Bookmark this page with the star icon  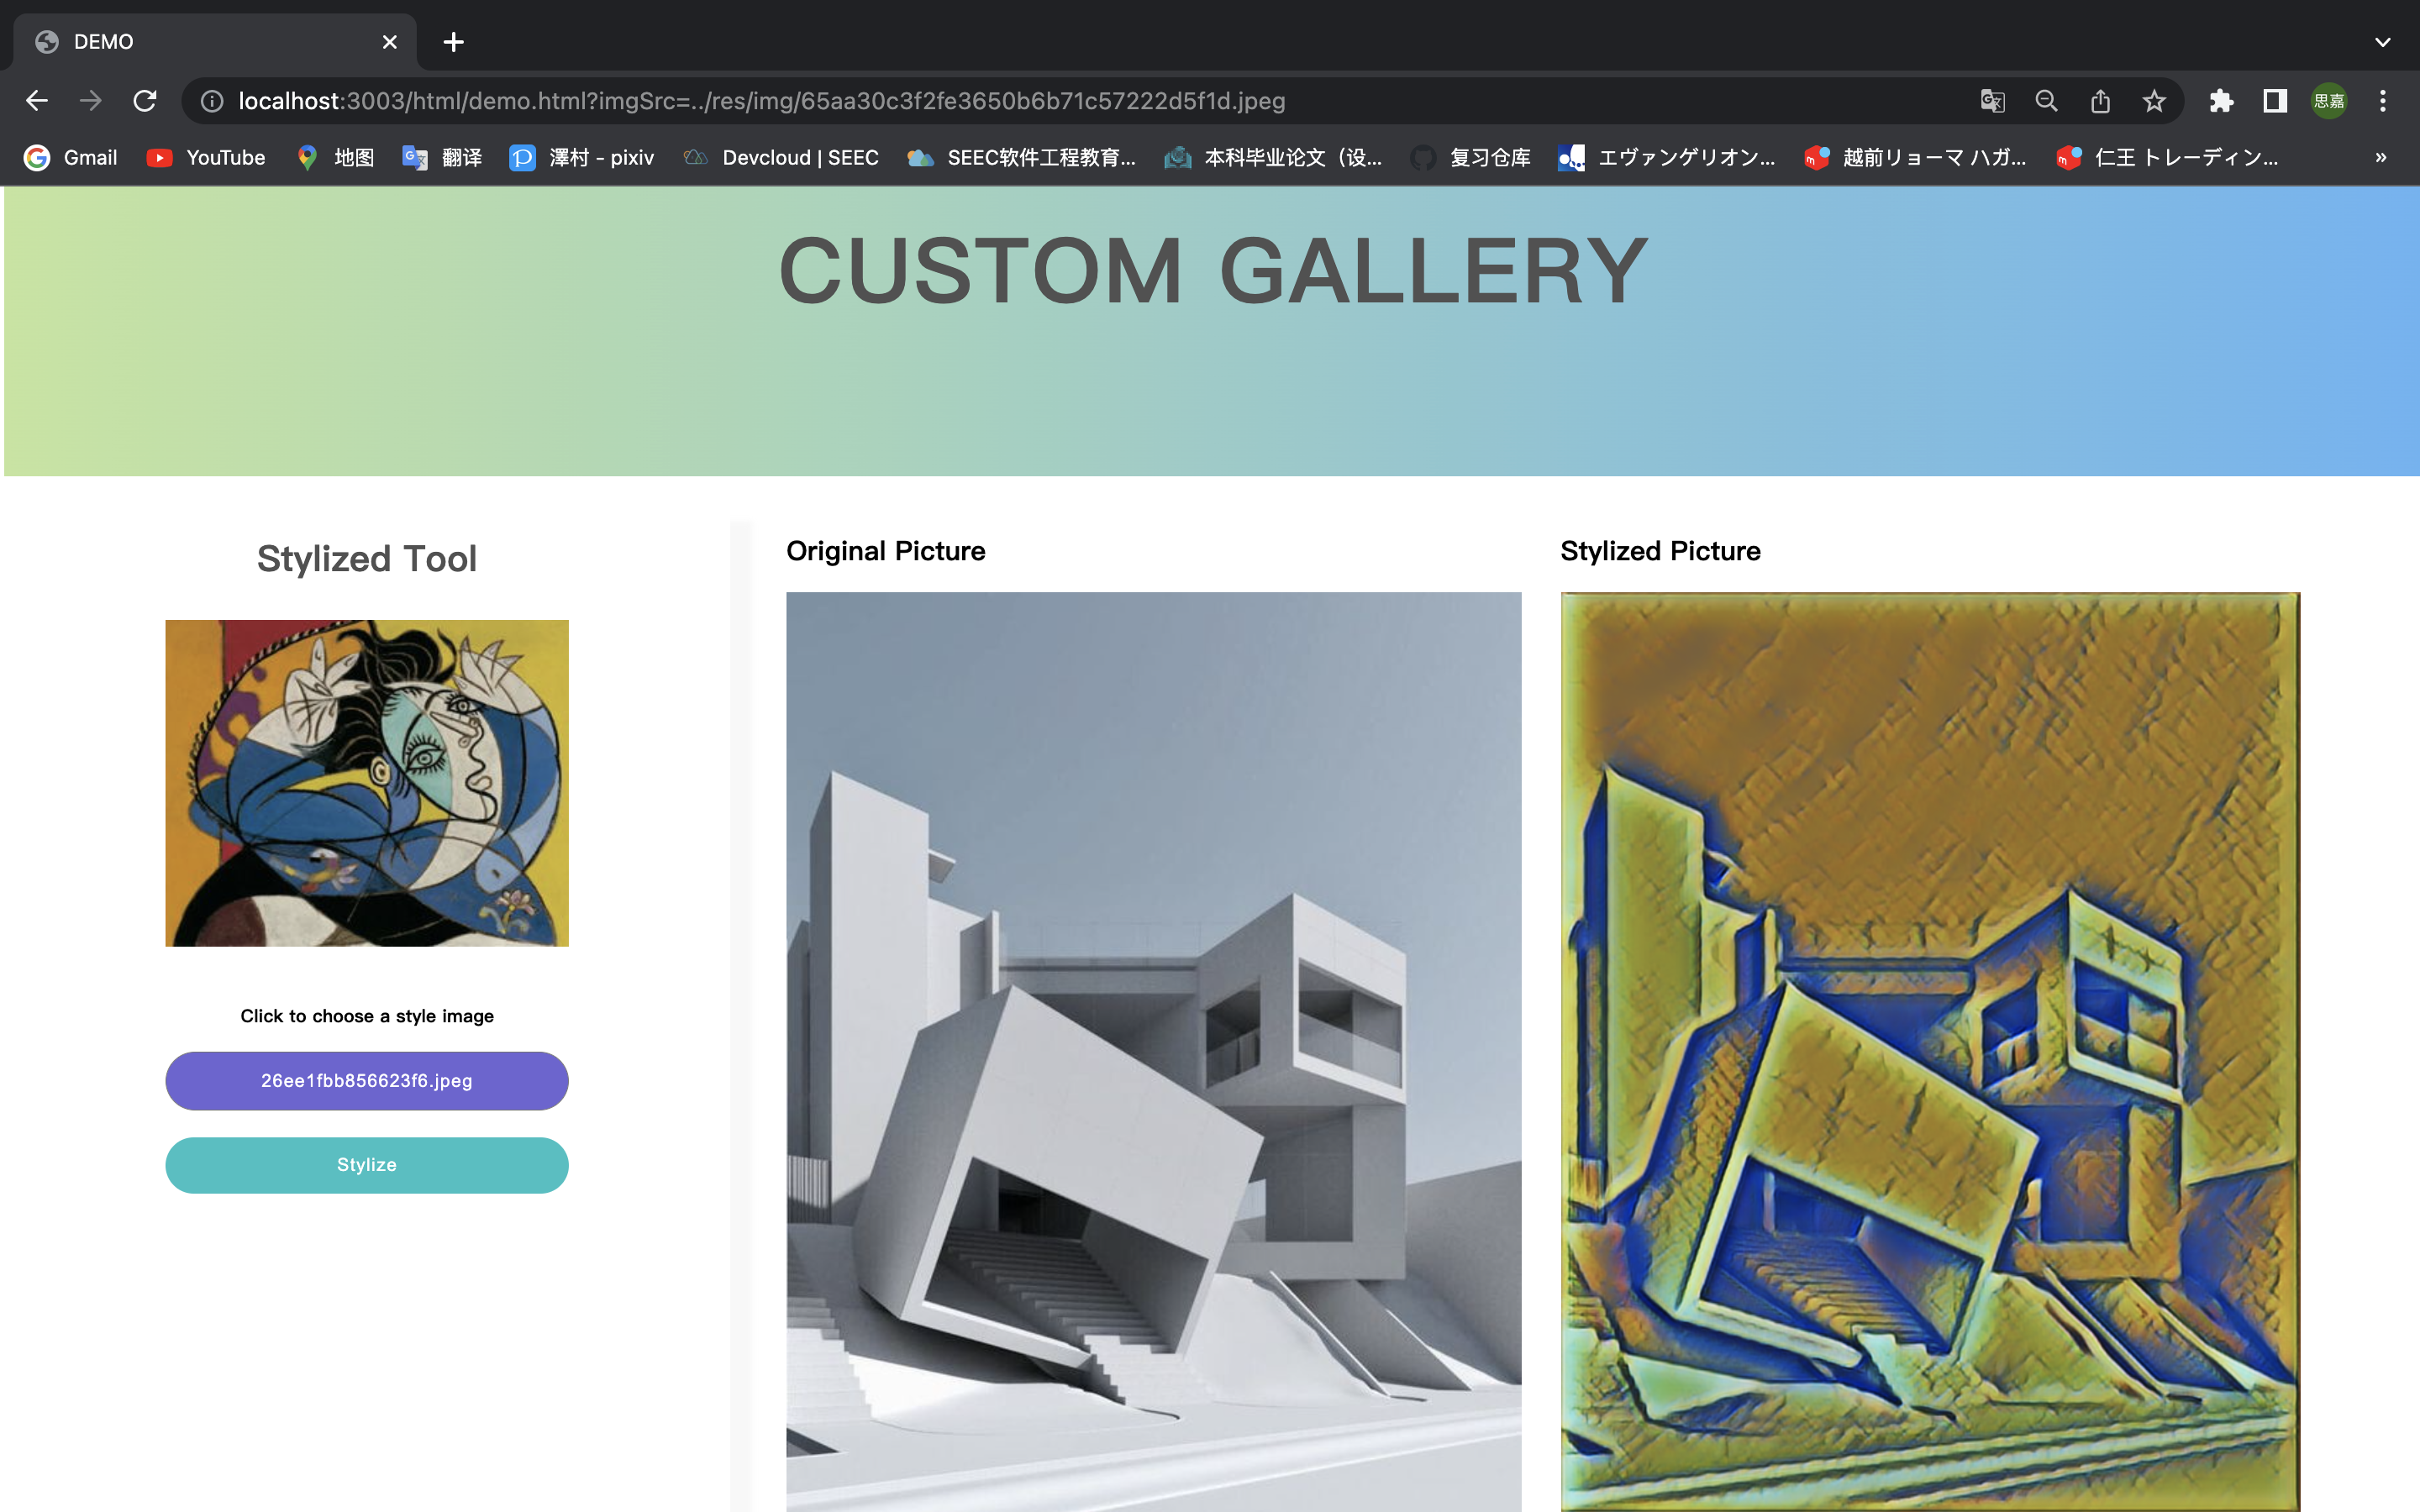pyautogui.click(x=2154, y=101)
